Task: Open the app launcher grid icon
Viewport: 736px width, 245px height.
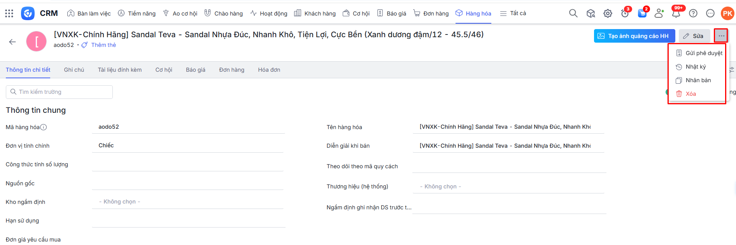Action: click(9, 14)
